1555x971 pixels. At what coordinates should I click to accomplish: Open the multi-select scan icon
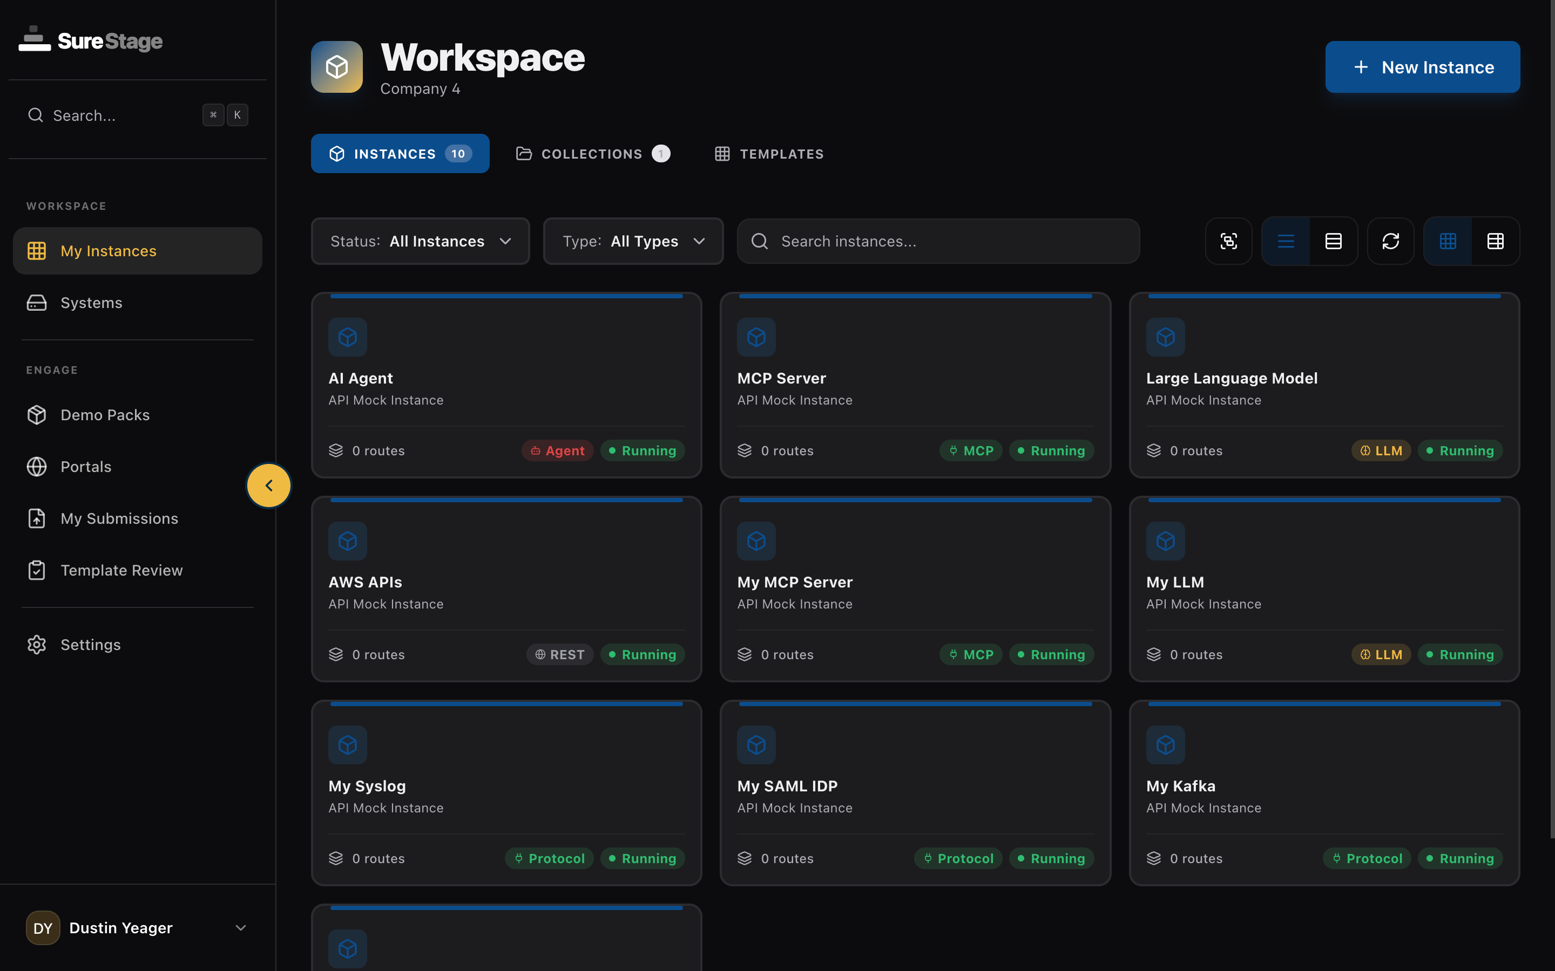[x=1228, y=241]
